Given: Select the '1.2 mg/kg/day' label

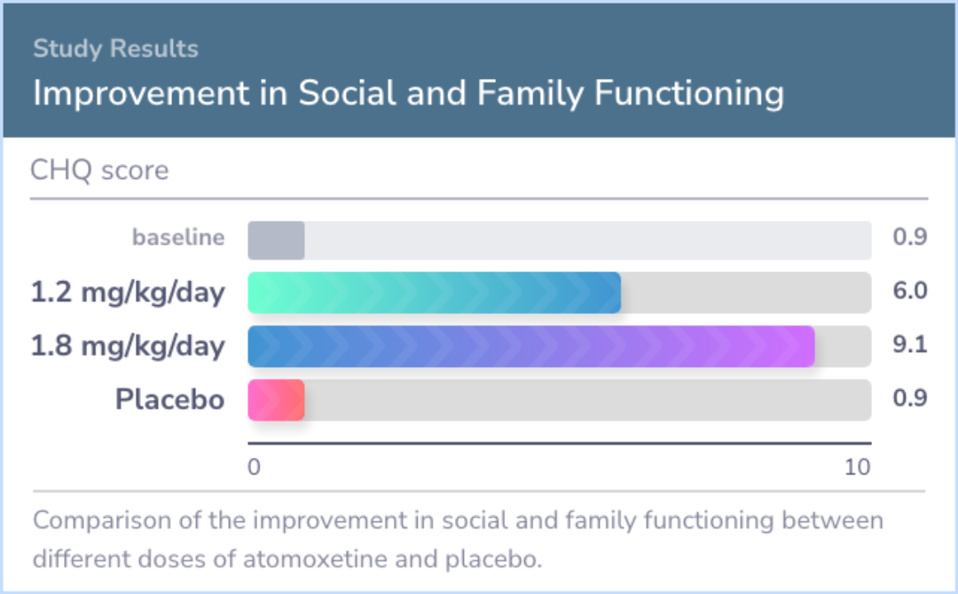Looking at the screenshot, I should [129, 293].
